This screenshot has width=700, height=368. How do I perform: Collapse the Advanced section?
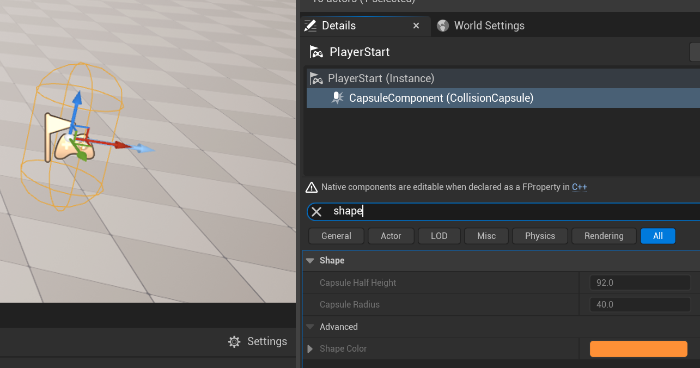point(310,327)
